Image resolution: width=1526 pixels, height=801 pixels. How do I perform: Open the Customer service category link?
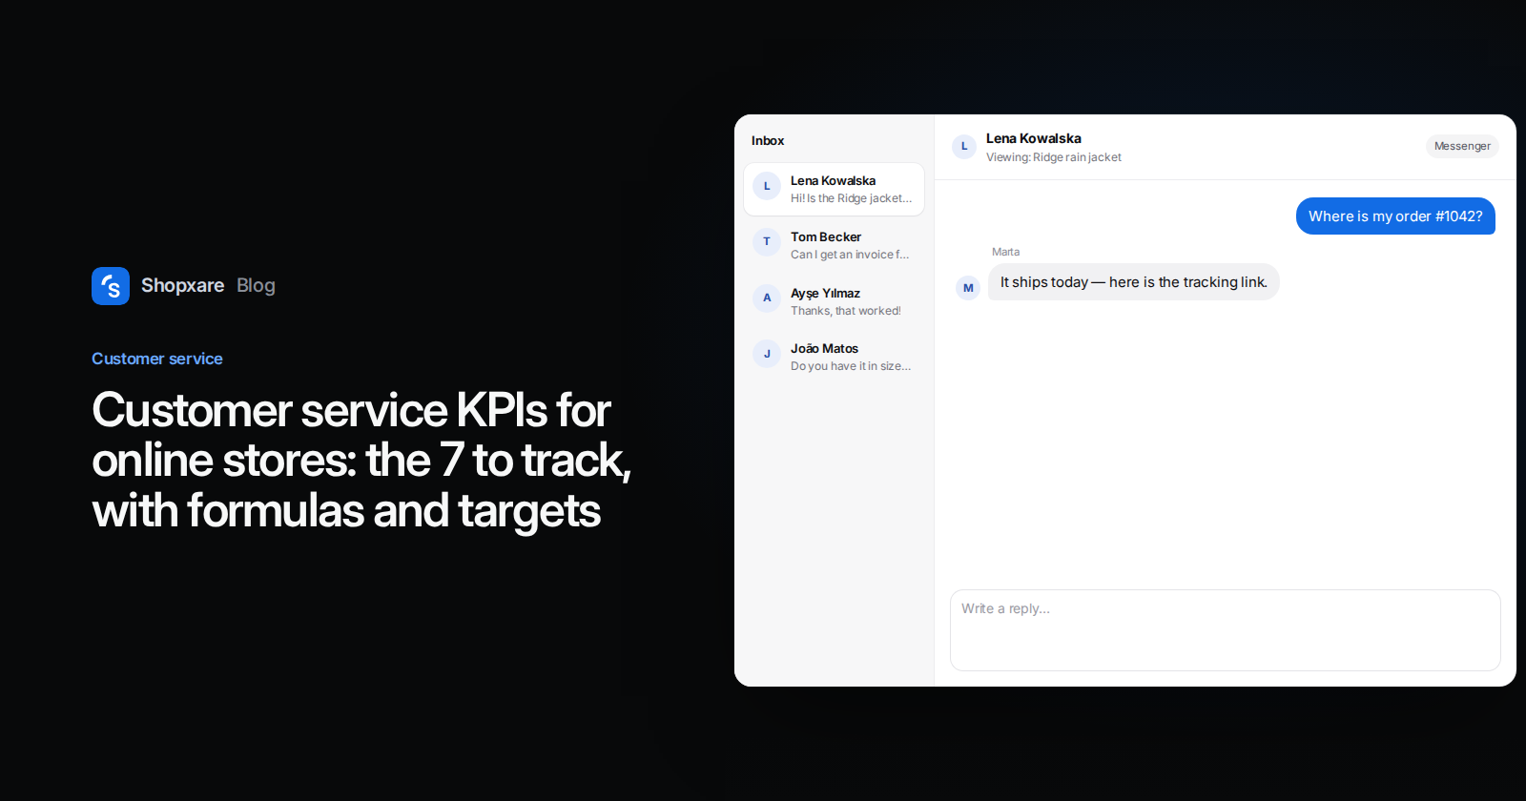point(157,359)
